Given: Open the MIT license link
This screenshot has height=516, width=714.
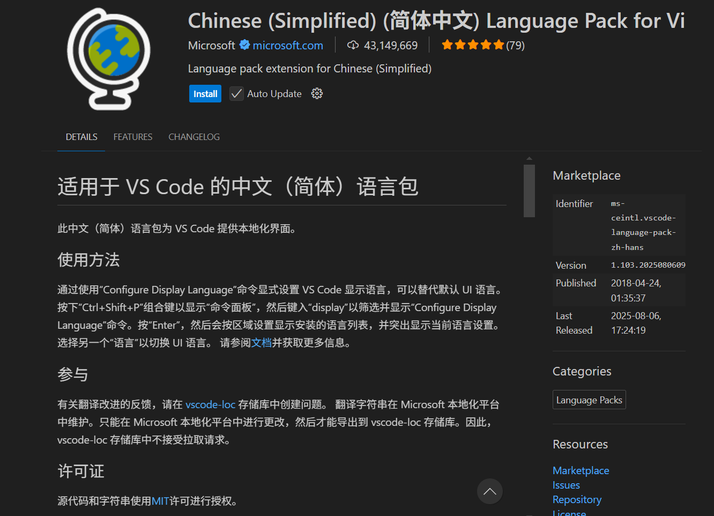Looking at the screenshot, I should click(160, 501).
